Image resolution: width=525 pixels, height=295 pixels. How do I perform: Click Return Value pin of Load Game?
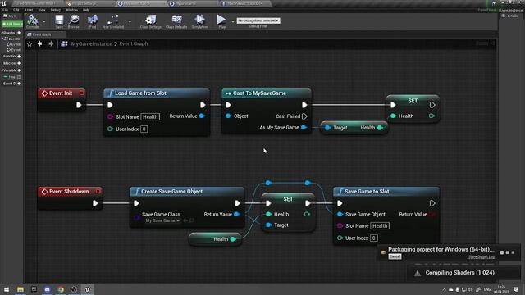tap(202, 116)
